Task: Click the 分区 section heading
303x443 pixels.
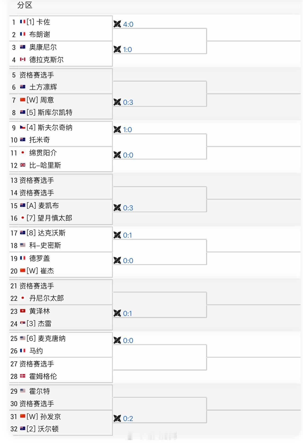Action: click(x=25, y=5)
